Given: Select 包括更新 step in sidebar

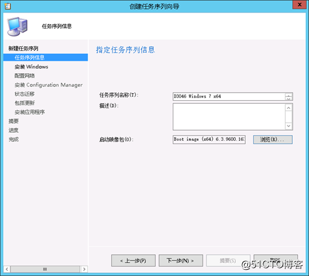Looking at the screenshot, I should click(24, 103).
